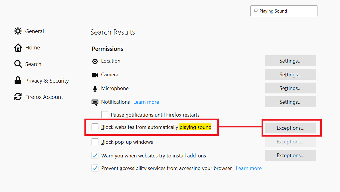Uncheck Prevent accessibility services checkbox
The image size is (340, 192).
click(x=95, y=168)
